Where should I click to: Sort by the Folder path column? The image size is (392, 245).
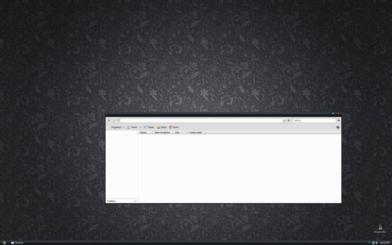[196, 132]
